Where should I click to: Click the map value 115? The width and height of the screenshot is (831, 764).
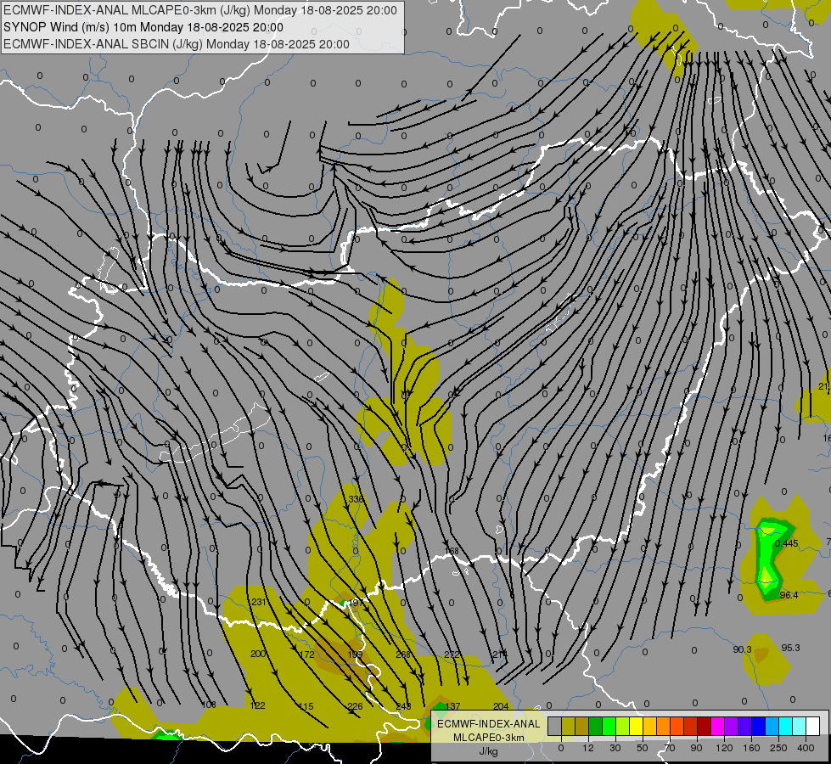[x=306, y=706]
